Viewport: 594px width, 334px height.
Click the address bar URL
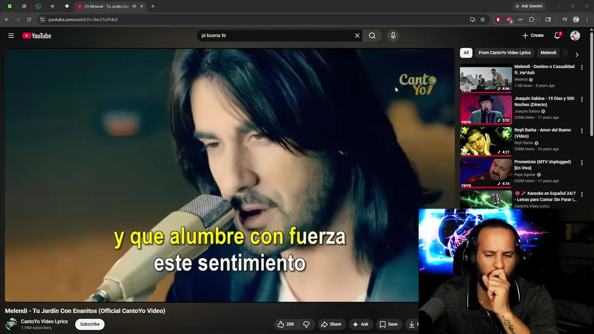pos(83,19)
